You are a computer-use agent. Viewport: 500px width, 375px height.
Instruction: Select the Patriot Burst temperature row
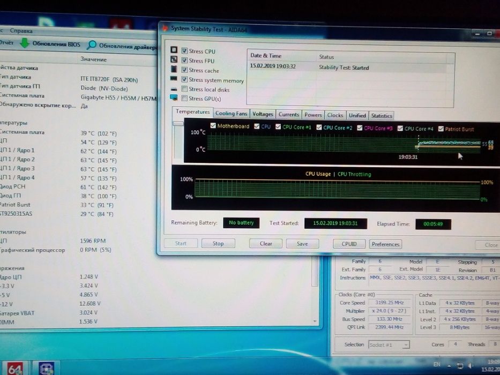point(57,205)
